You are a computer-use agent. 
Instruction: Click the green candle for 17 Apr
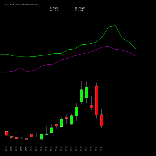coord(87,93)
